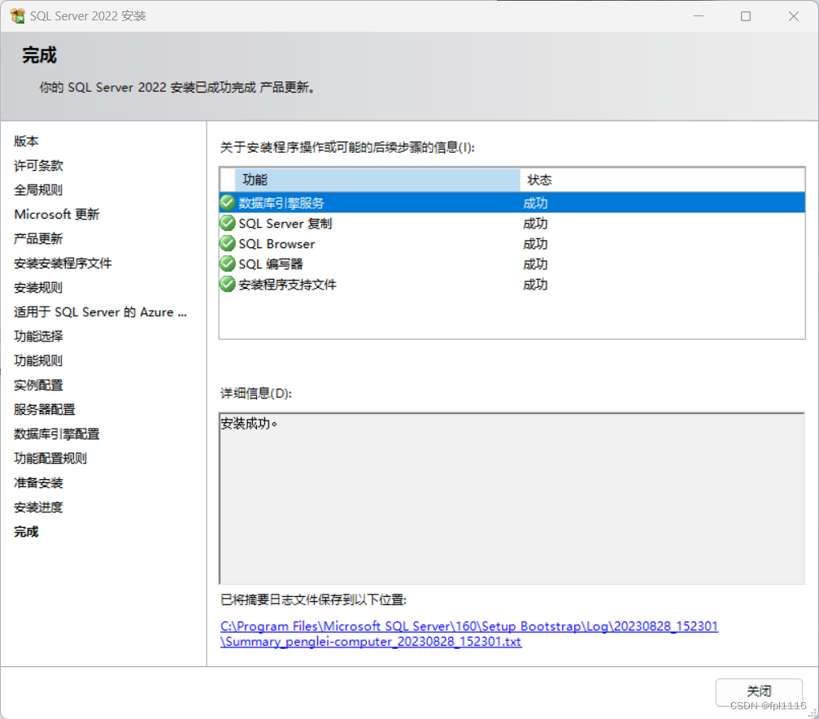
Task: Click the 安装安装程序文件 step in sidebar
Action: 63,263
